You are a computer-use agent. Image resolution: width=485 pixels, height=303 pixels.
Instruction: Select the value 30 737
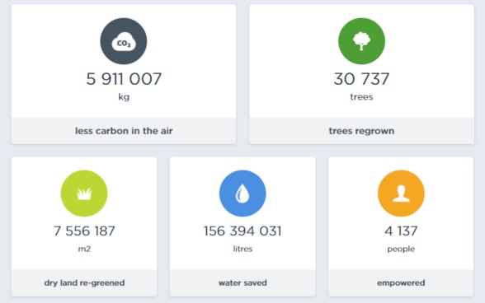tap(361, 79)
